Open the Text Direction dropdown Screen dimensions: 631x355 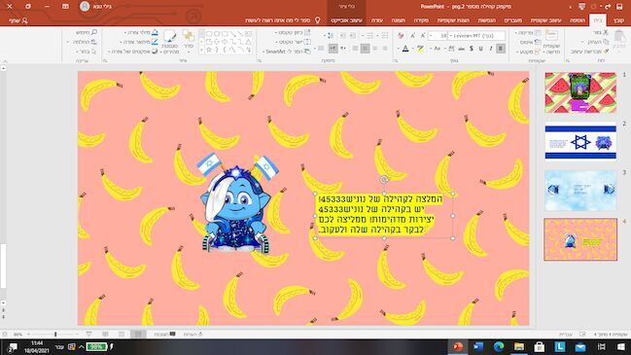(293, 32)
